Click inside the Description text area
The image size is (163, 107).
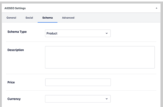(100, 57)
